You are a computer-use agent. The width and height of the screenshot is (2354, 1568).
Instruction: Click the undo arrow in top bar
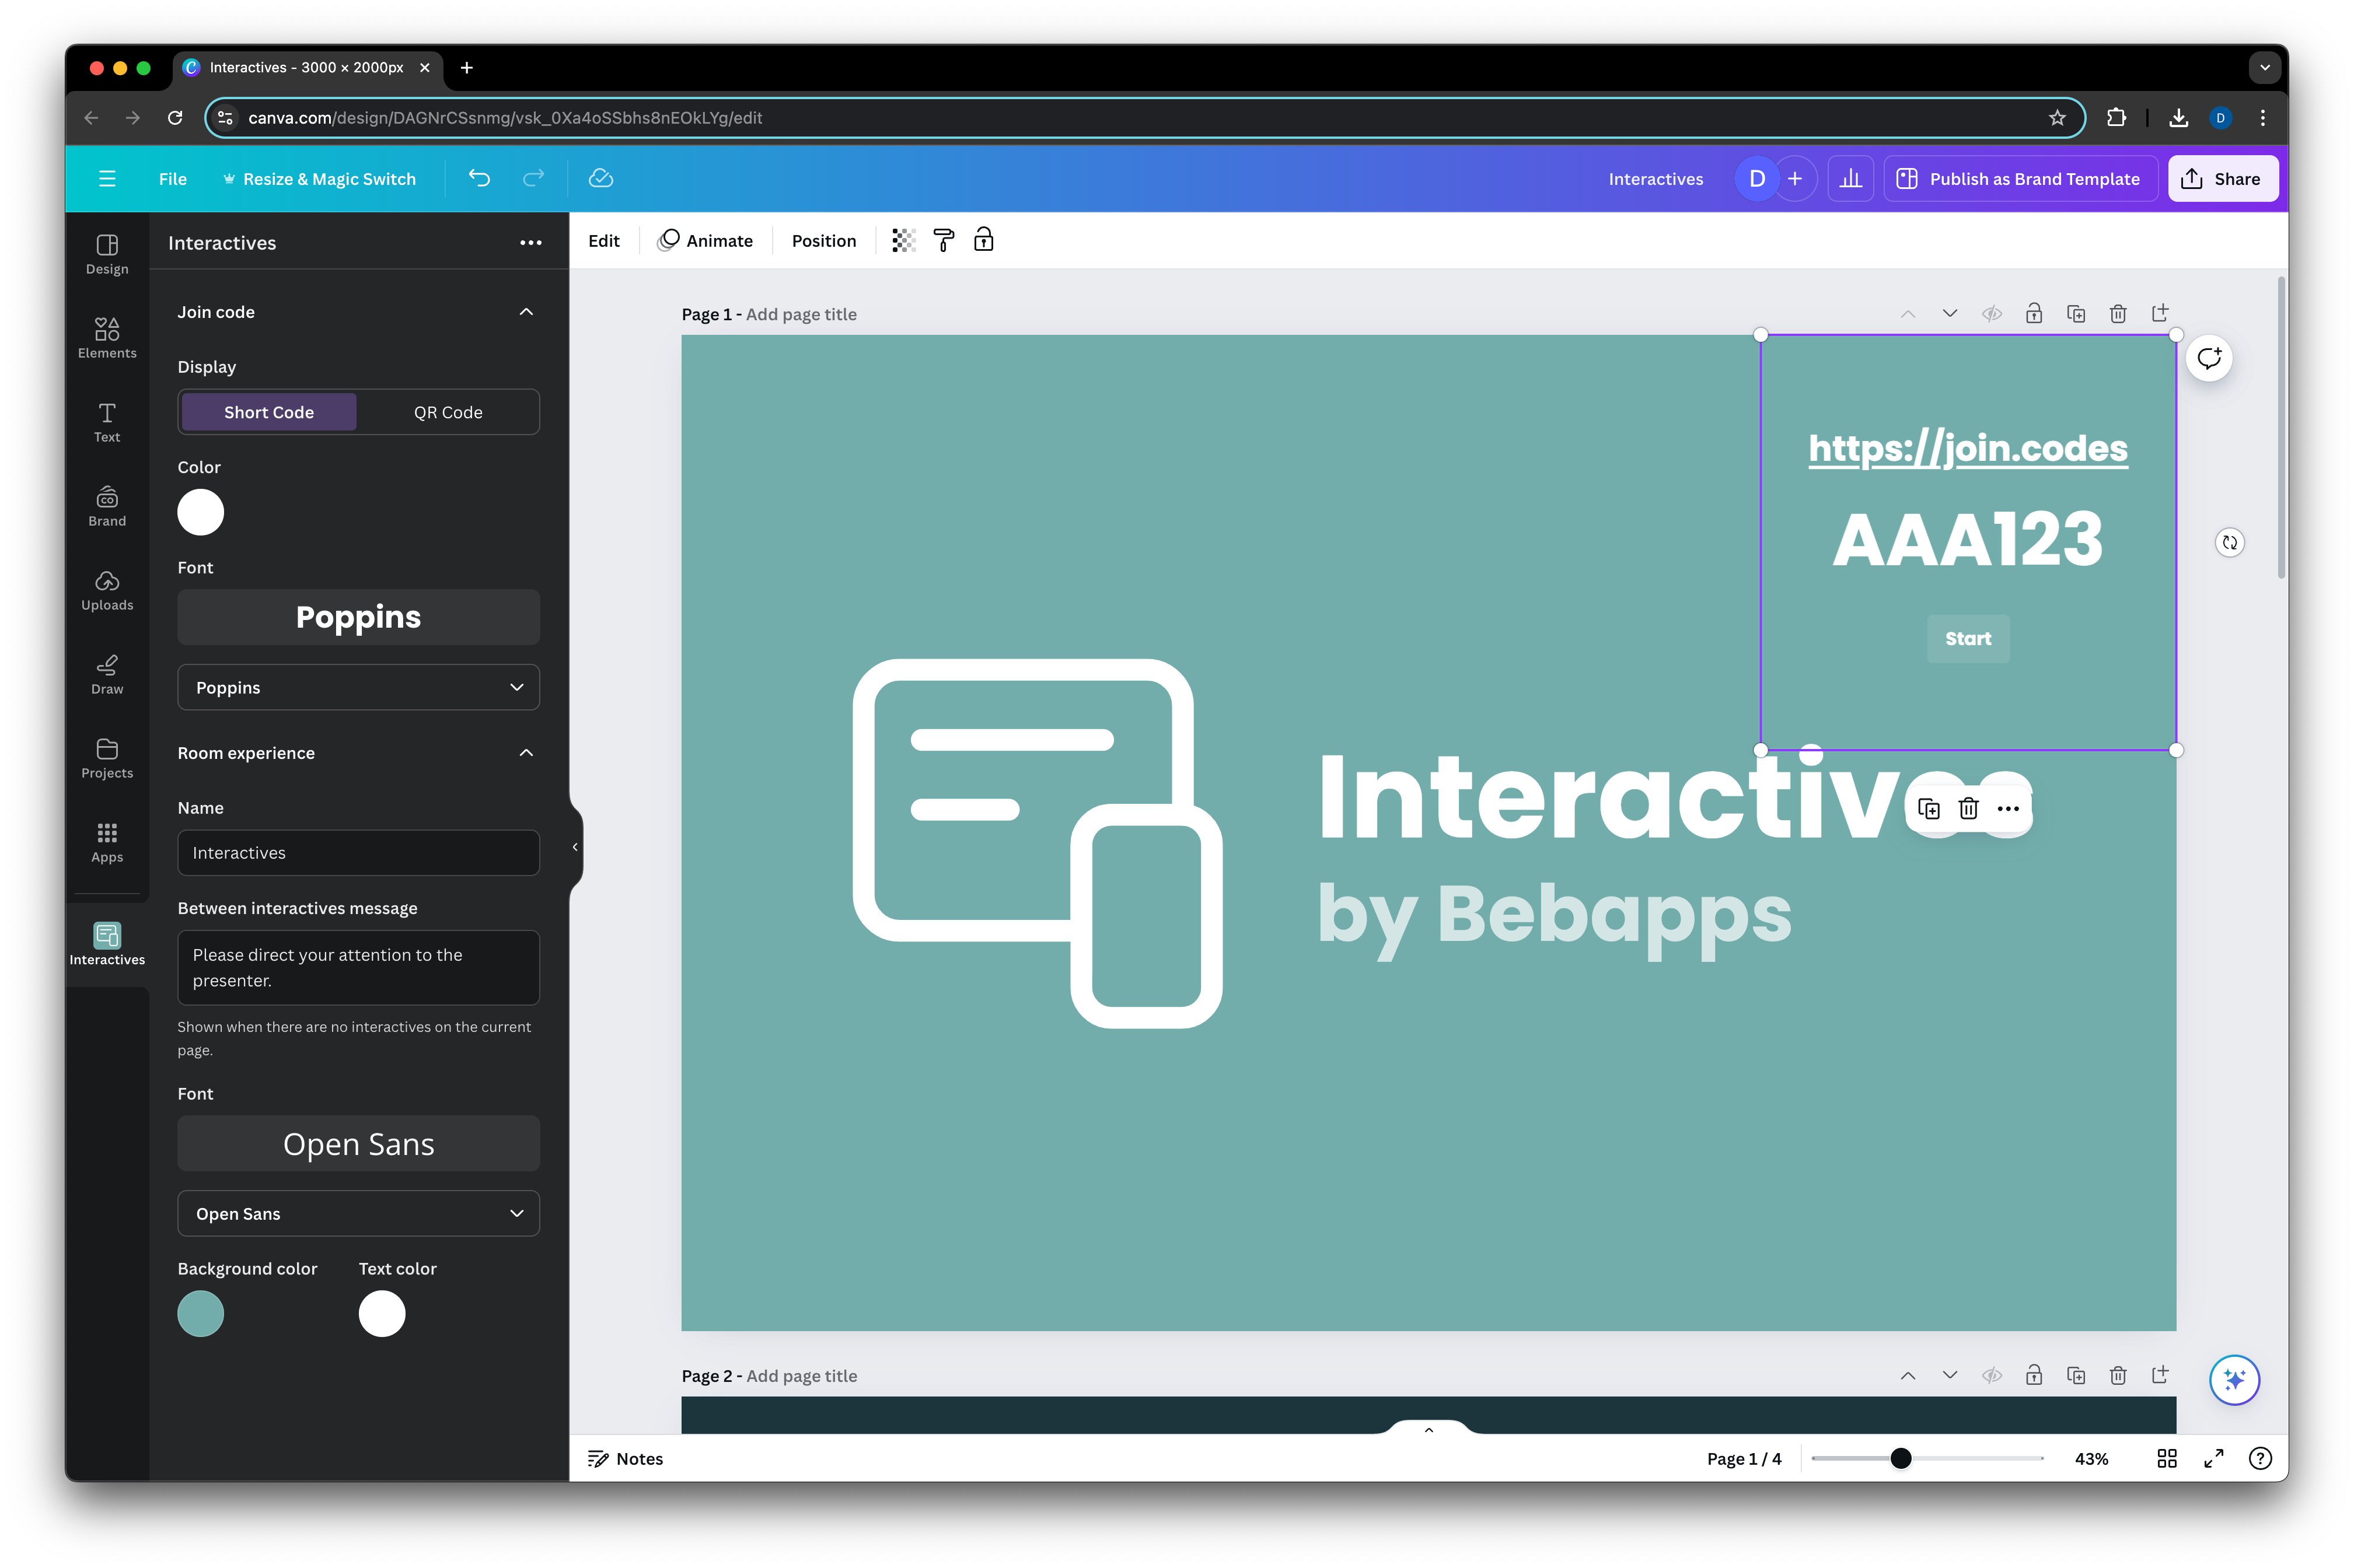click(479, 178)
